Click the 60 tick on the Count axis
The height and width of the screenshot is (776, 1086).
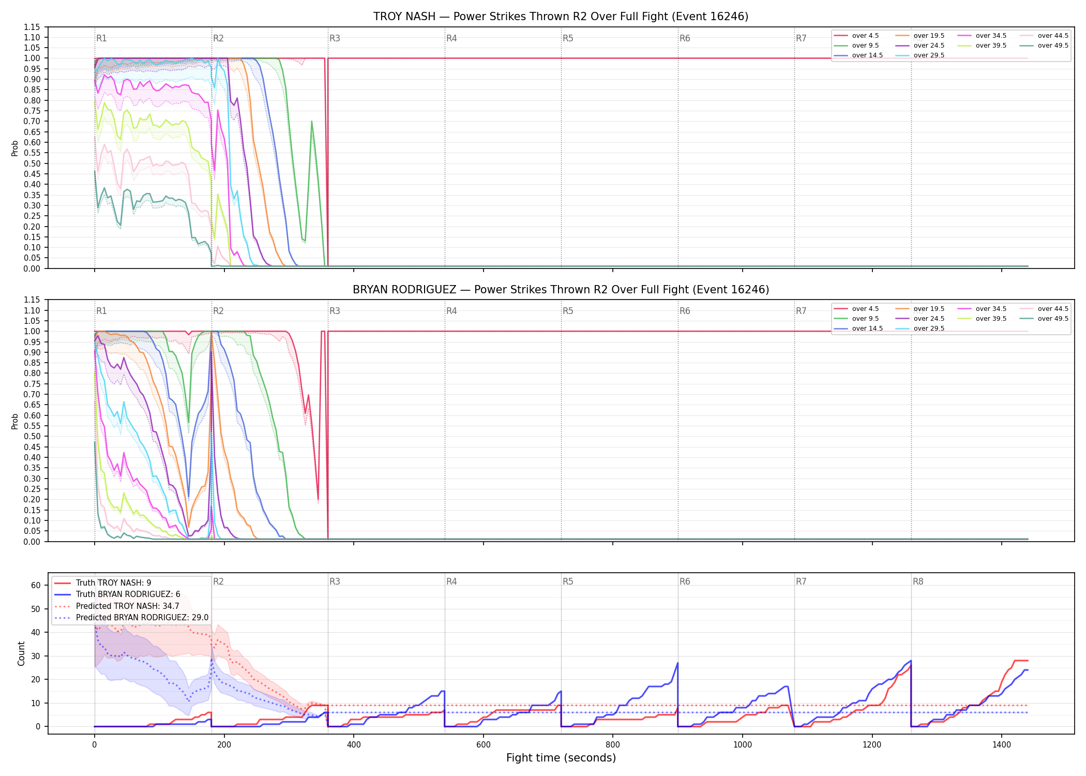pyautogui.click(x=36, y=586)
